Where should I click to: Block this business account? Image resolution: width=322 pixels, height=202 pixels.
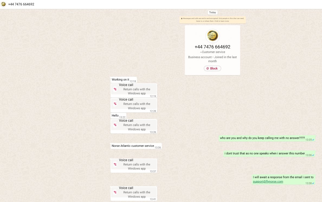click(212, 68)
